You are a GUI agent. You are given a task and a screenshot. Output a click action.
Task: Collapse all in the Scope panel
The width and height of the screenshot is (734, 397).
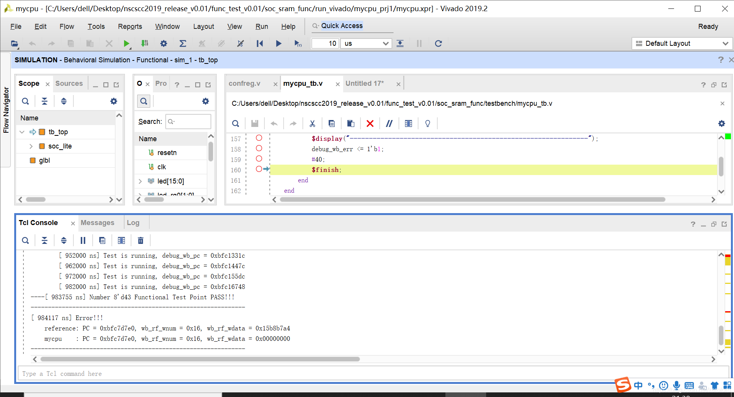pyautogui.click(x=45, y=101)
